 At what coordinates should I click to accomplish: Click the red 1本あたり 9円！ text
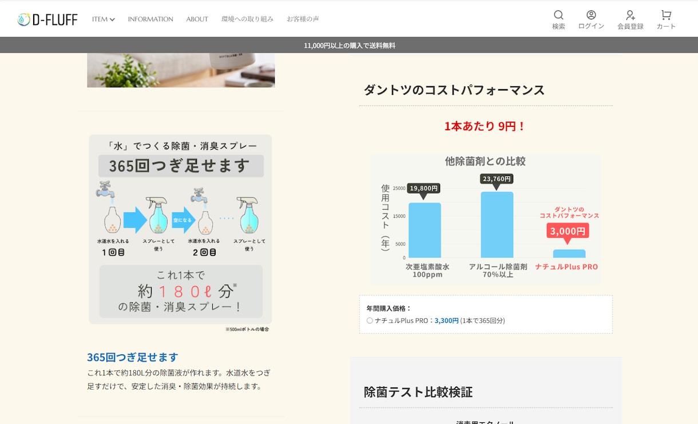pos(485,126)
